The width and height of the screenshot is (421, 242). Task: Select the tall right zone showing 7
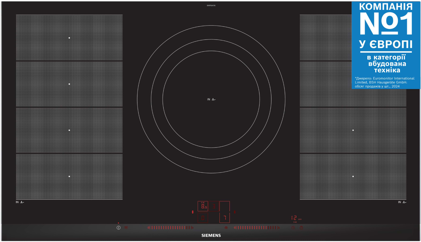225,212
